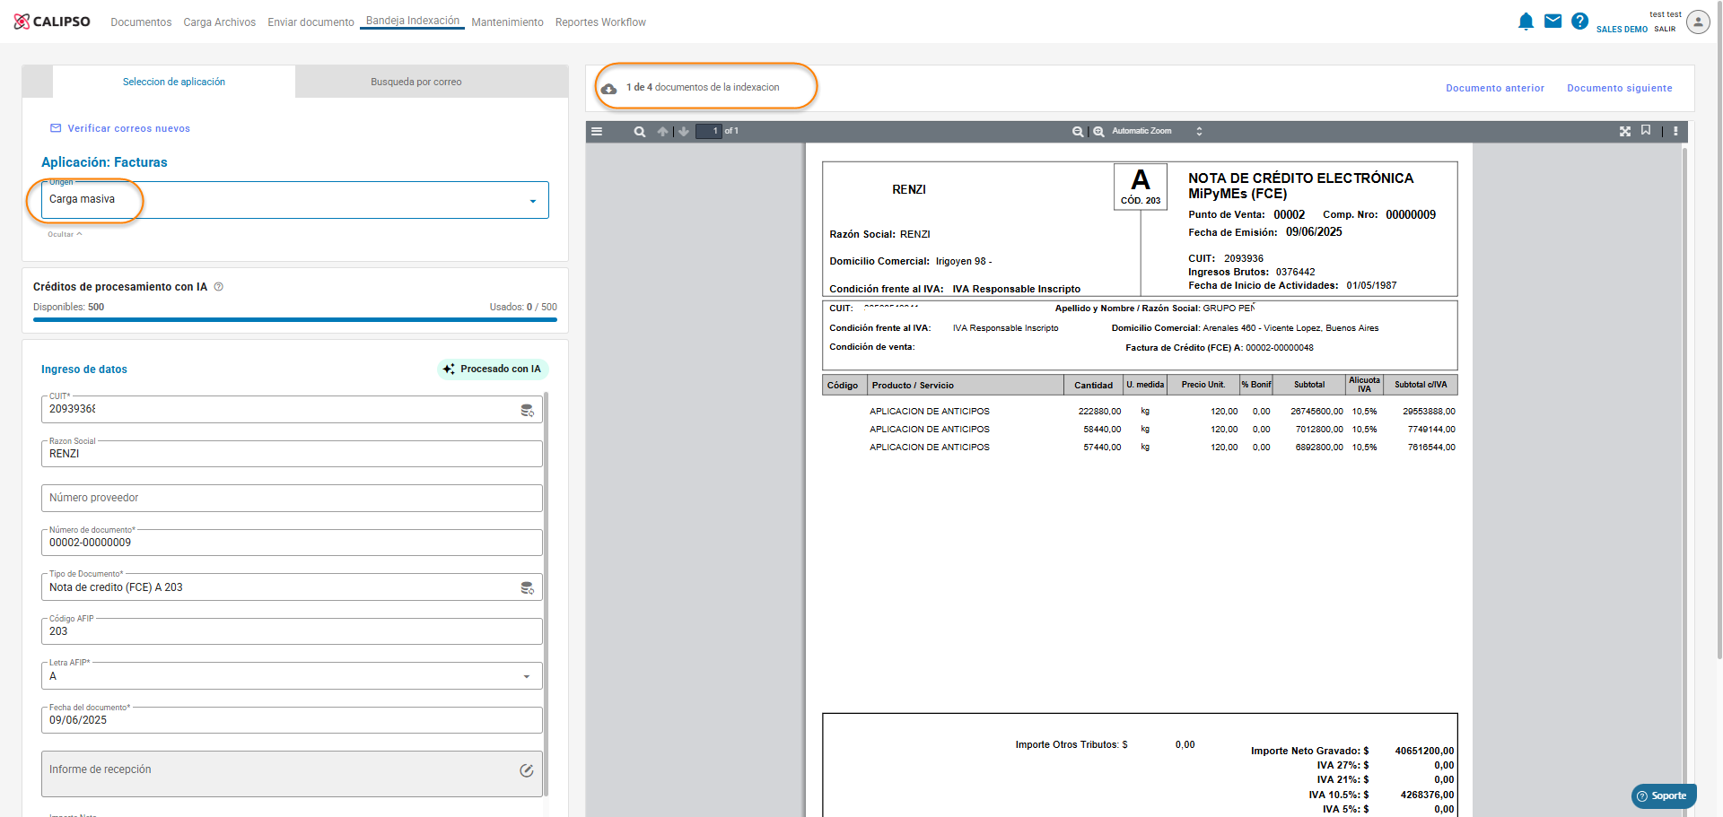Click SALIR to log out
Viewport: 1723px width, 817px height.
(1665, 30)
